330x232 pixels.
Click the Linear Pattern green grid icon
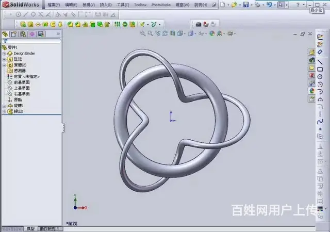click(x=117, y=24)
